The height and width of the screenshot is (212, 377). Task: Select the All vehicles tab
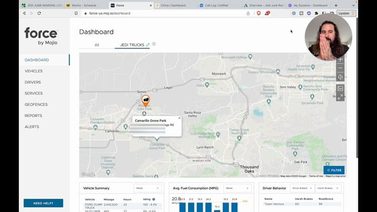click(97, 45)
